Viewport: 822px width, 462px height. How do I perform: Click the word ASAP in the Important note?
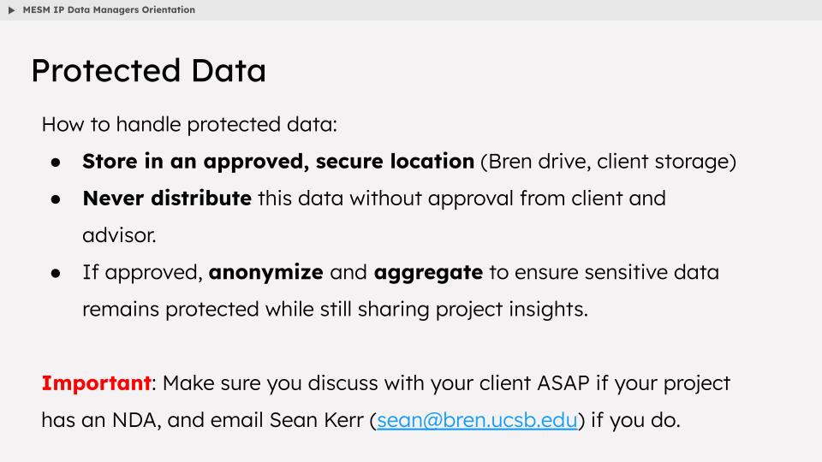tap(563, 383)
